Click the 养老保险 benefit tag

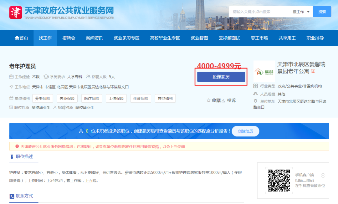tap(43, 99)
